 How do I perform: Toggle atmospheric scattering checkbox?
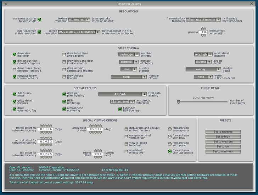click(64, 109)
